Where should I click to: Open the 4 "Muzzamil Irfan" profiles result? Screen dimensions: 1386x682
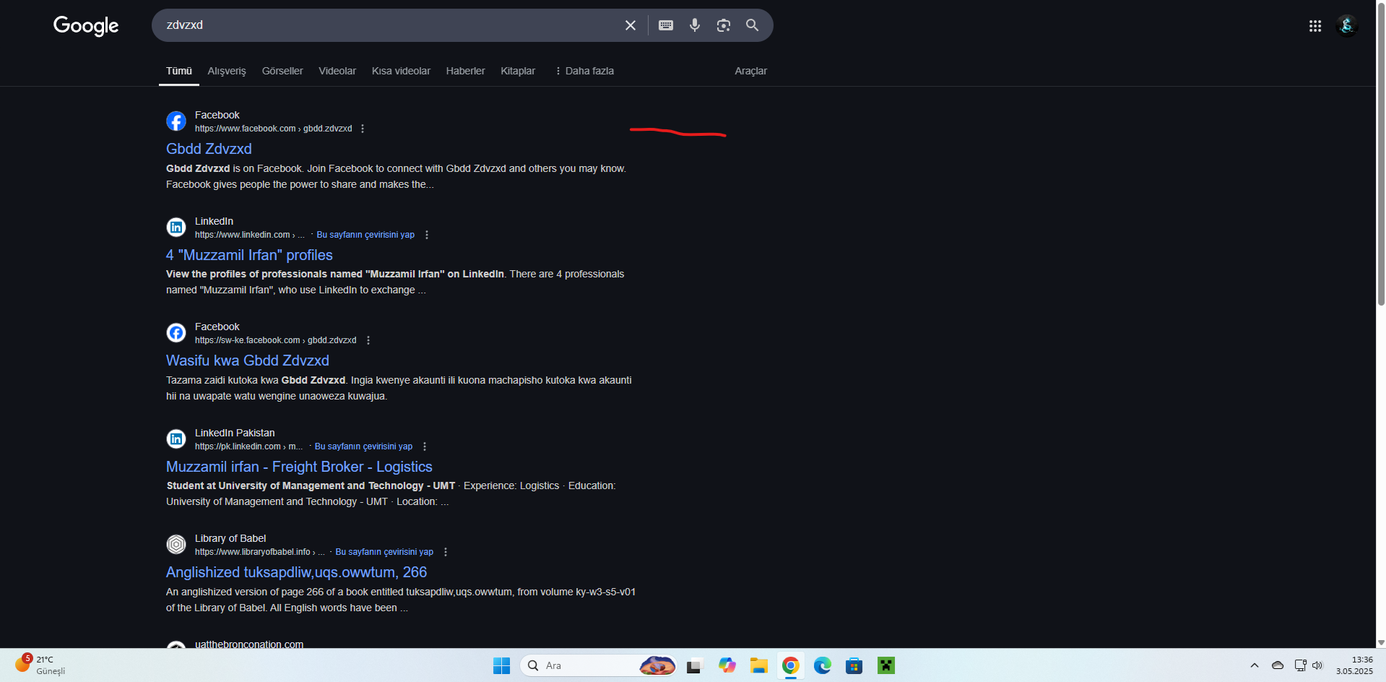(x=249, y=255)
